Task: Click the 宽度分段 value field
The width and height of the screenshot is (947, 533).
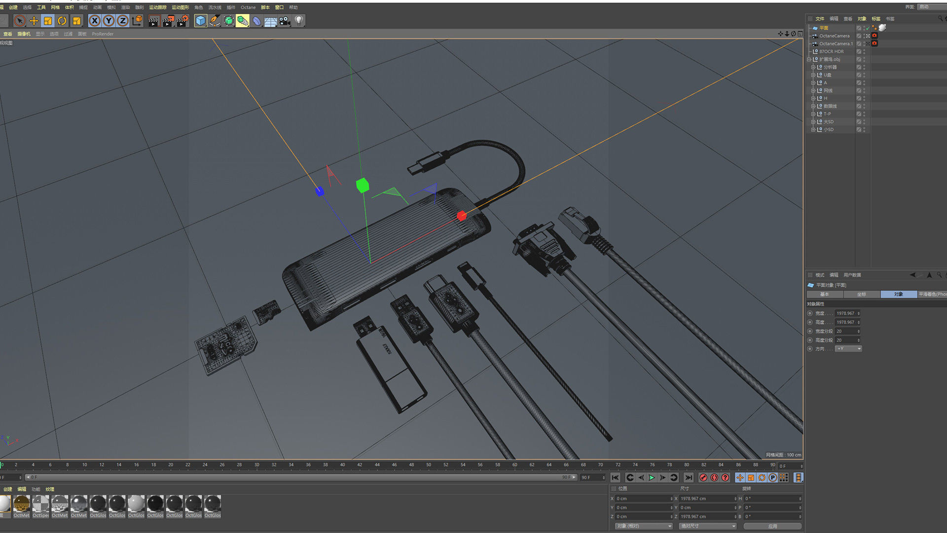Action: pos(845,331)
